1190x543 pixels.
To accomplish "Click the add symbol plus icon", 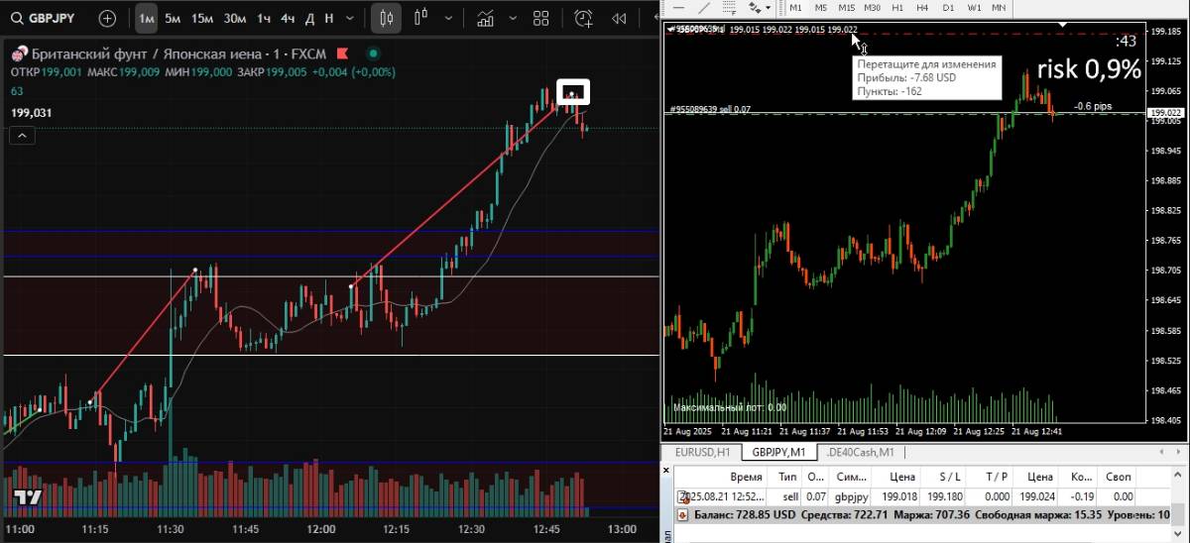I will point(107,18).
